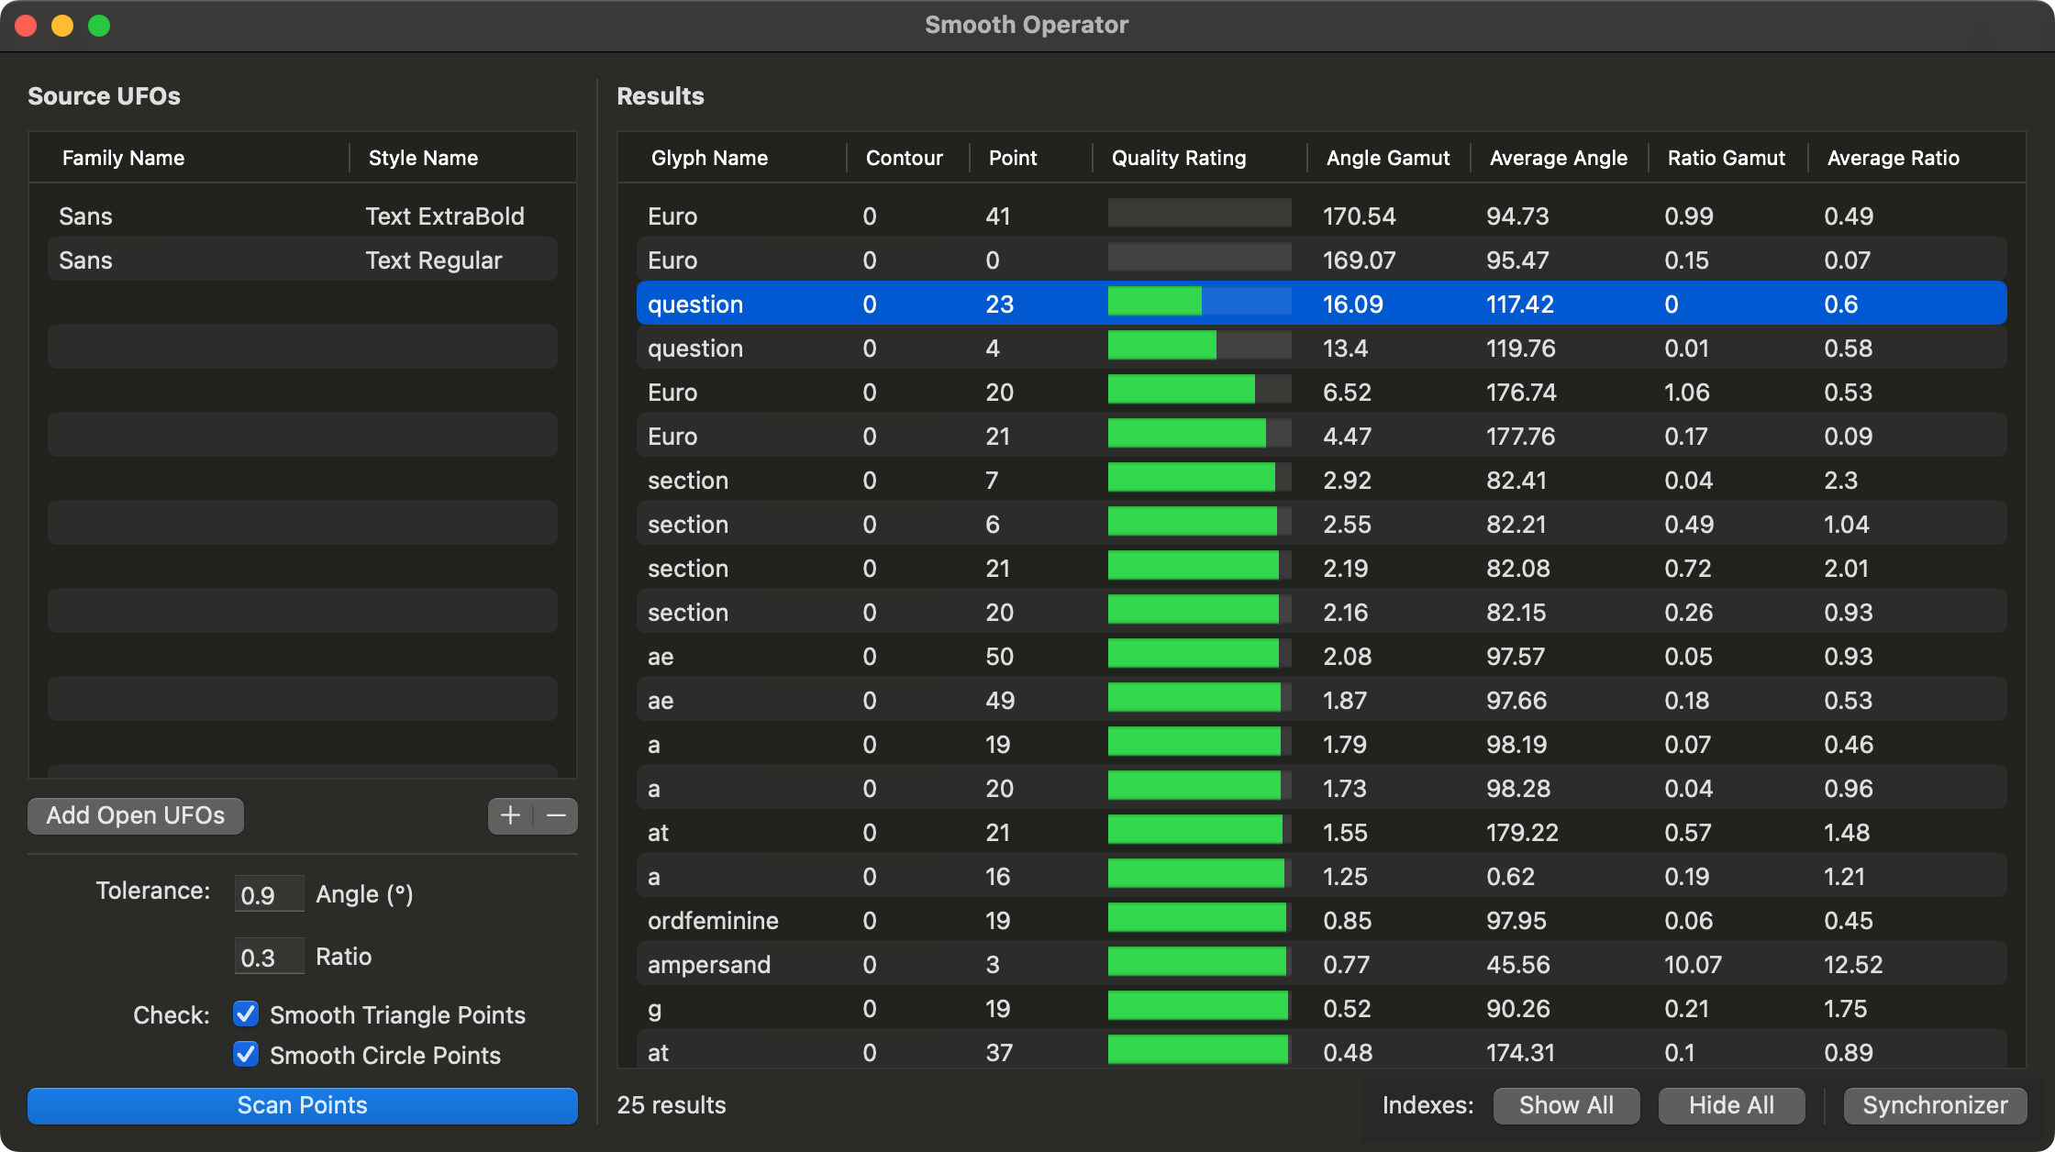This screenshot has width=2055, height=1152.
Task: Click Add Open UFOs button
Action: pyautogui.click(x=136, y=815)
